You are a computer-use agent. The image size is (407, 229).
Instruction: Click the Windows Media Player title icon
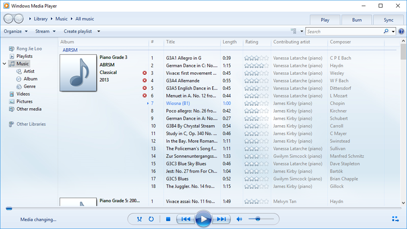tap(6, 6)
